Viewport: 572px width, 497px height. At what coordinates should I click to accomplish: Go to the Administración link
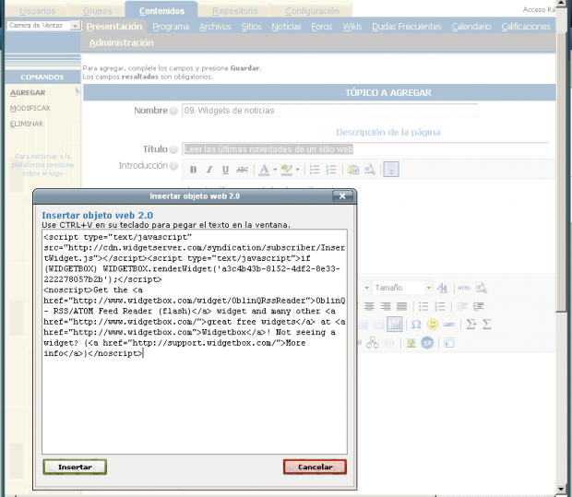pyautogui.click(x=122, y=42)
